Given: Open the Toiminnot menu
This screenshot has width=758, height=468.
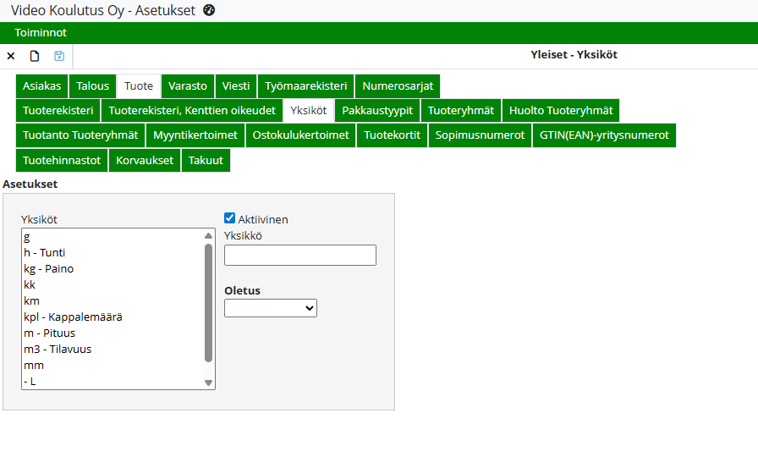Looking at the screenshot, I should (x=41, y=33).
